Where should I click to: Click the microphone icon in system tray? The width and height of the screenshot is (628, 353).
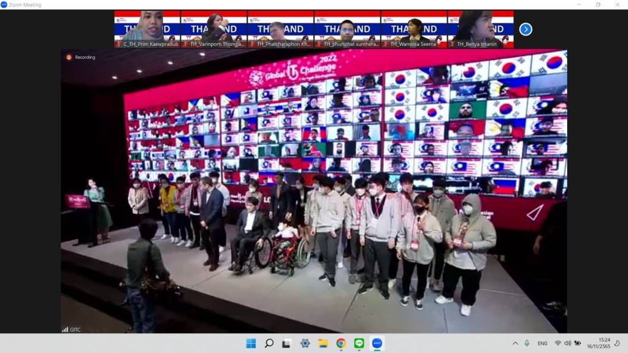pos(527,343)
